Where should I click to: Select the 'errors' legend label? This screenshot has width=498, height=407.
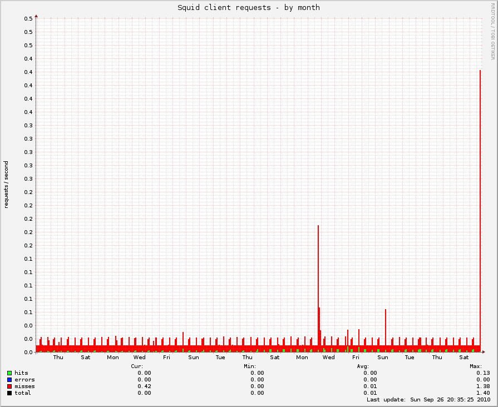click(x=25, y=380)
